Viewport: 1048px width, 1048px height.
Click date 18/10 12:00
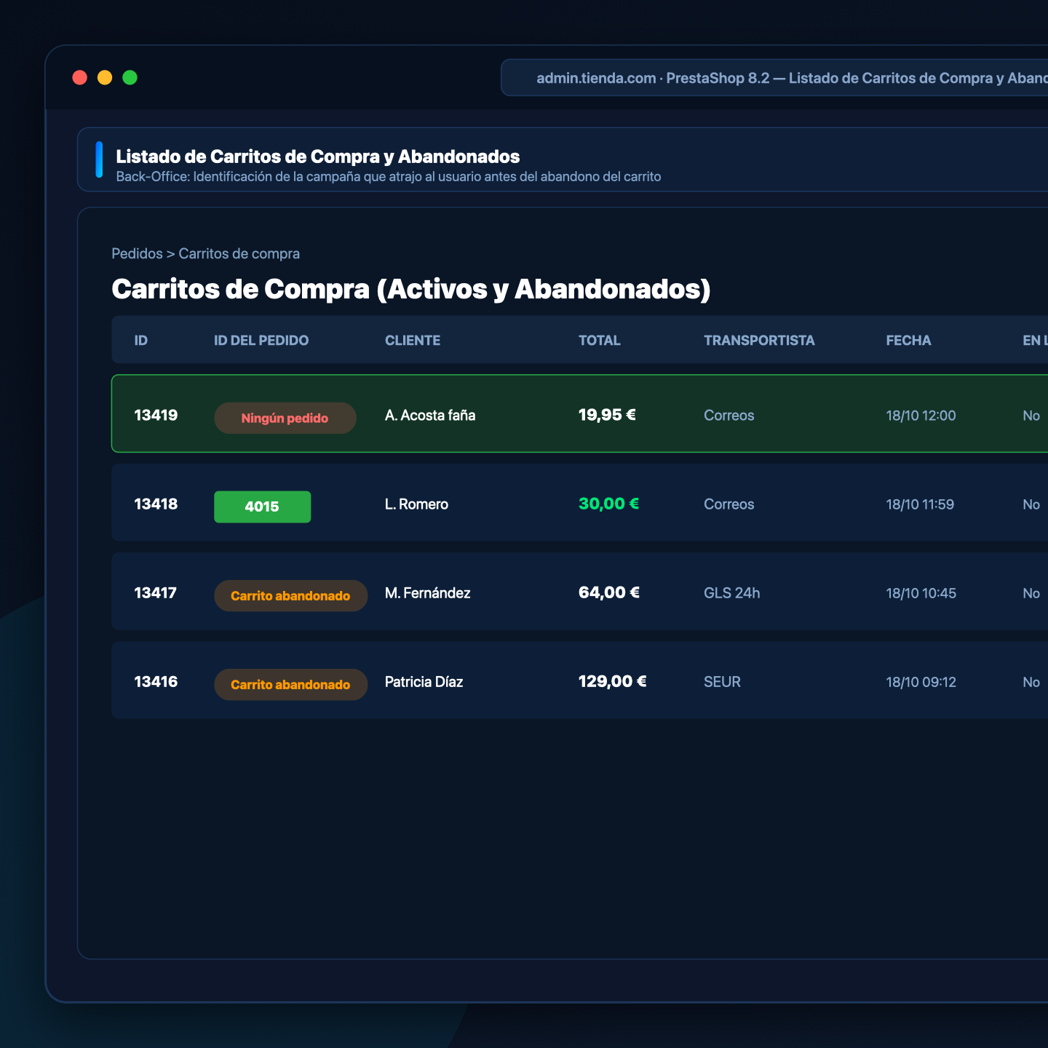click(x=921, y=416)
